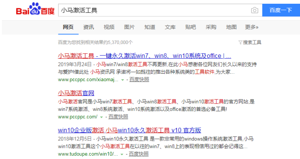The image size is (300, 159).
Task: Open 百度快照 for the tudoupe.com result
Action: (x=139, y=154)
